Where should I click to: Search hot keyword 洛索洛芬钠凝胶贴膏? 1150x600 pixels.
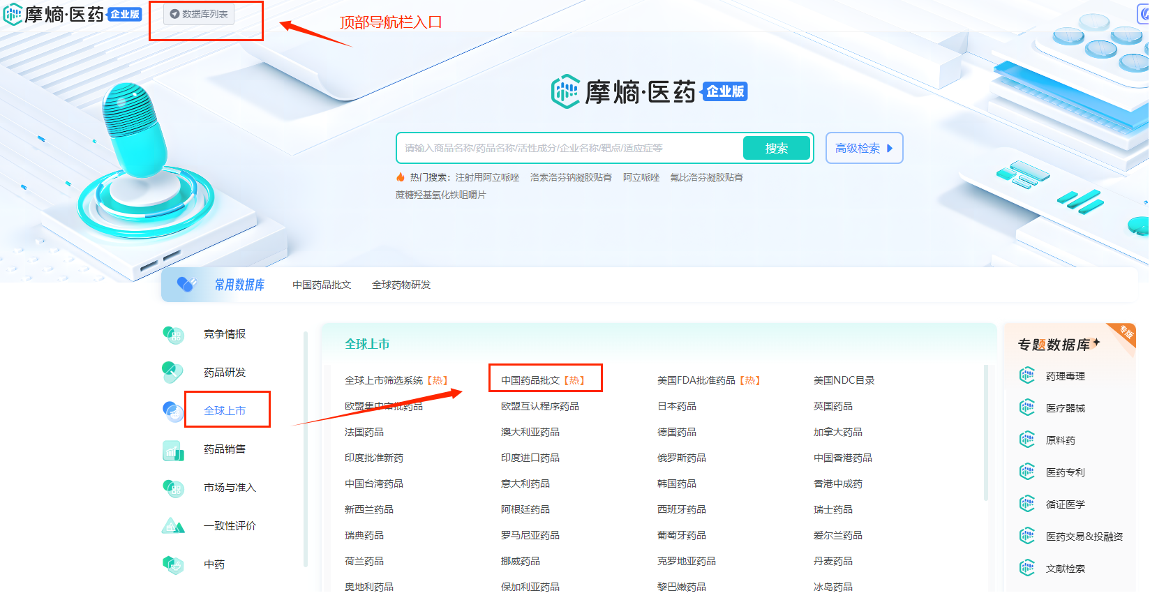pos(571,177)
